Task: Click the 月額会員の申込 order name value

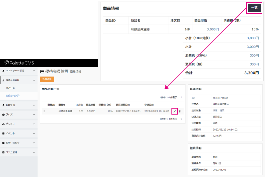Action: pyautogui.click(x=221, y=104)
